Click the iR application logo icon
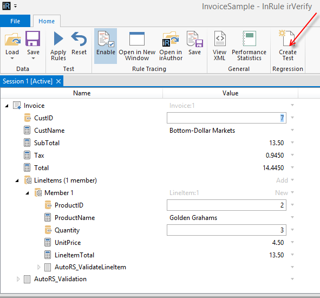 pyautogui.click(x=6, y=6)
